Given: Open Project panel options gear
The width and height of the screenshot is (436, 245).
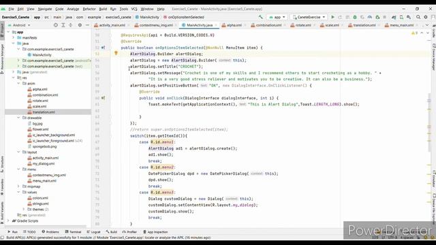Looking at the screenshot, I should point(80,25).
